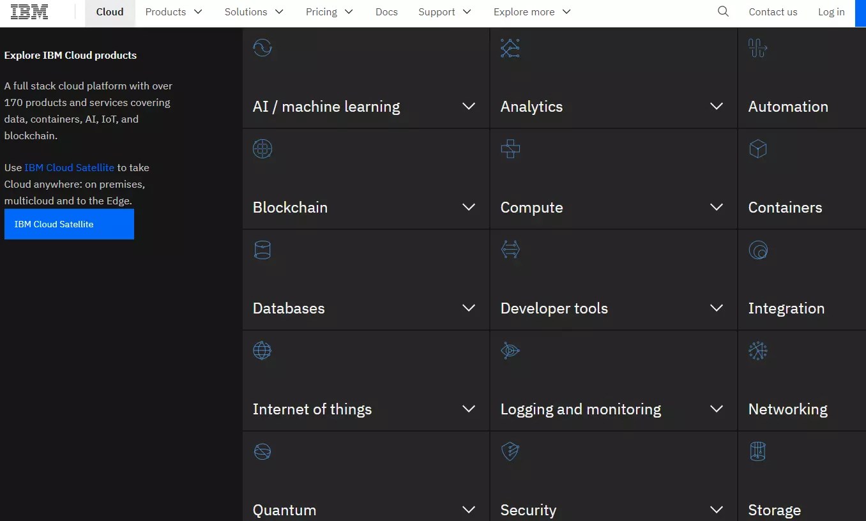Click the Quantum category icon
The image size is (866, 521).
pyautogui.click(x=262, y=451)
